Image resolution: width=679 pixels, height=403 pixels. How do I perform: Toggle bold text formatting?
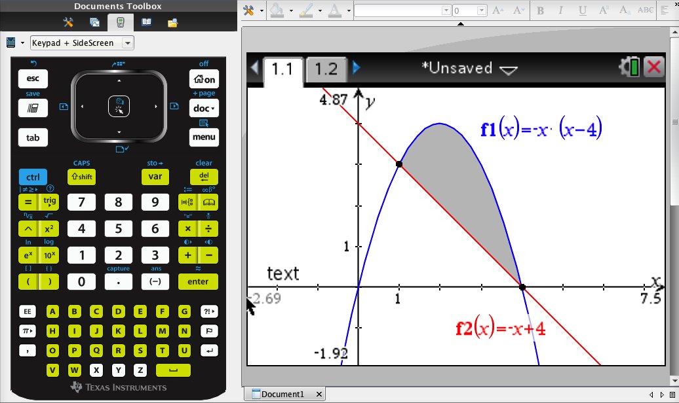[540, 10]
